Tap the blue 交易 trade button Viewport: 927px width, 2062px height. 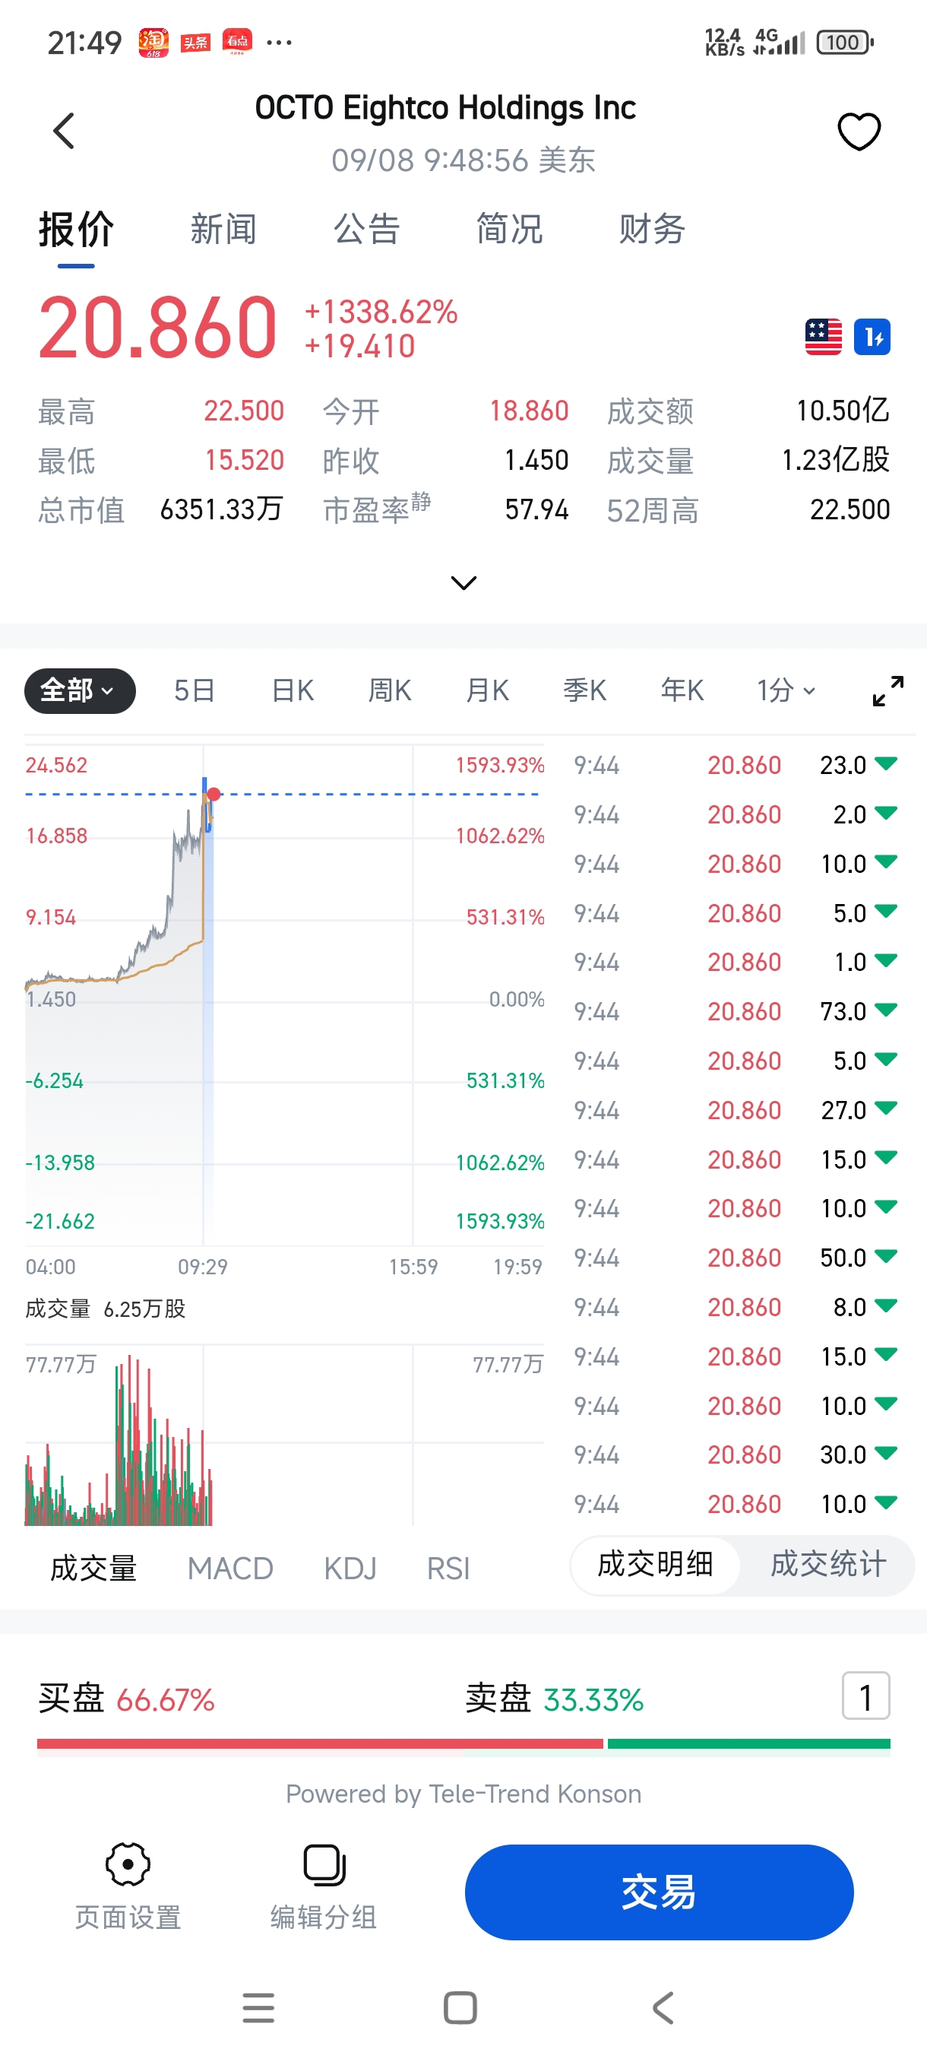659,1892
